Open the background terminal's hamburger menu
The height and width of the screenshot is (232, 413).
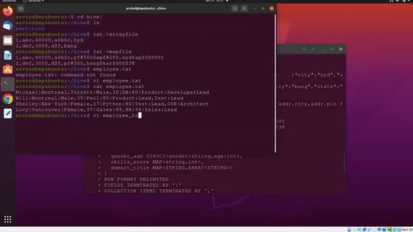(314, 49)
